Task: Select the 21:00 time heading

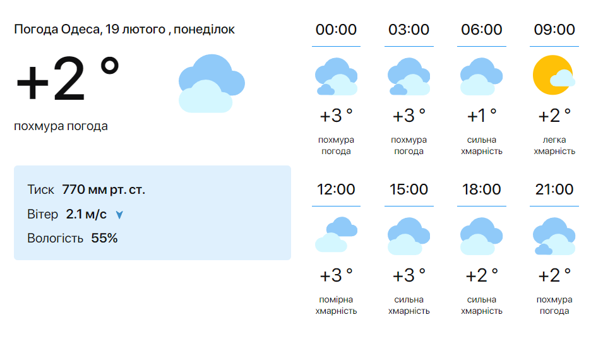Action: [x=554, y=189]
